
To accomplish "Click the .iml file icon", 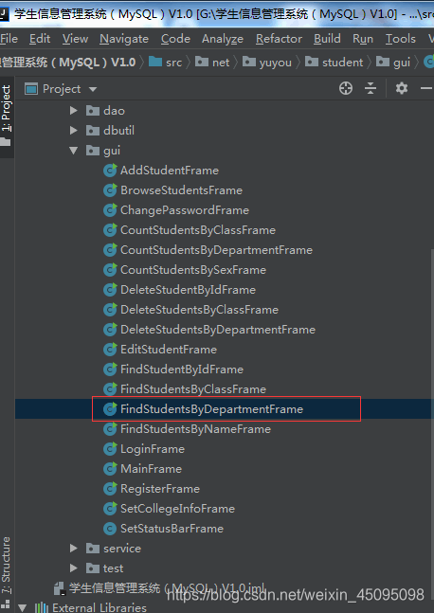I will click(60, 588).
